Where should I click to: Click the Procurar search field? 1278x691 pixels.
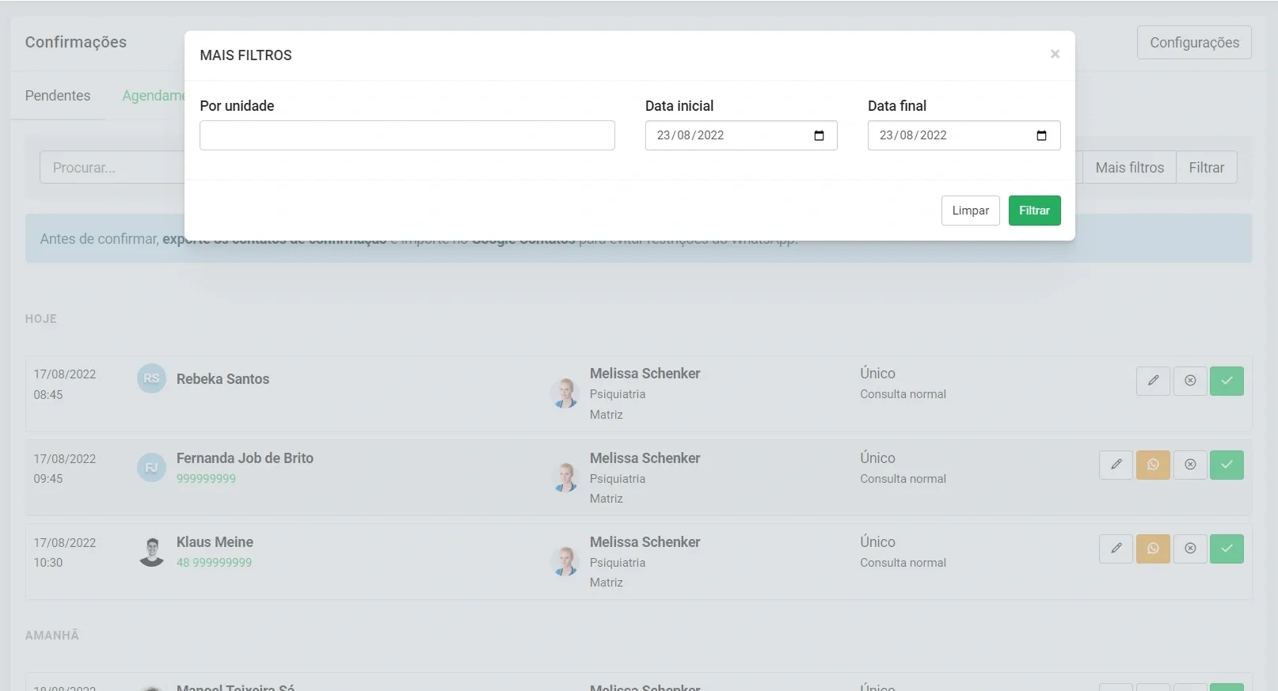(112, 168)
